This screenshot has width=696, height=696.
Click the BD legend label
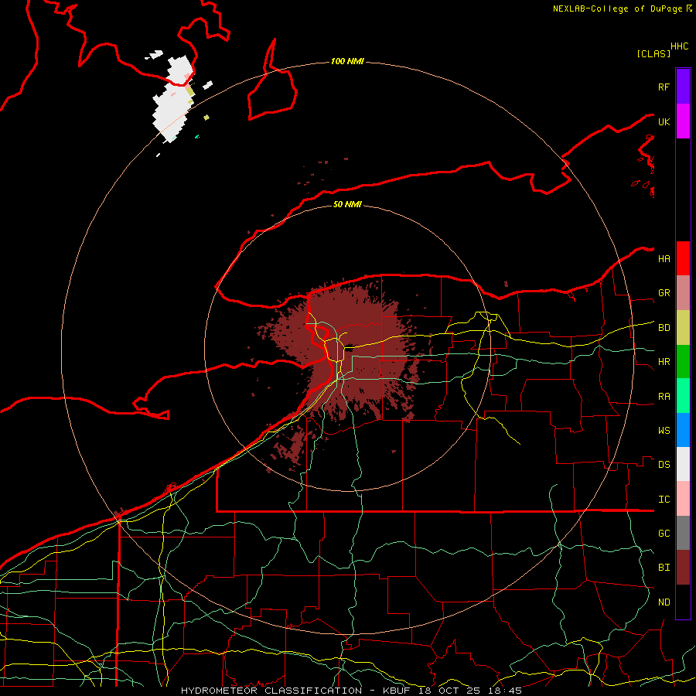point(664,328)
